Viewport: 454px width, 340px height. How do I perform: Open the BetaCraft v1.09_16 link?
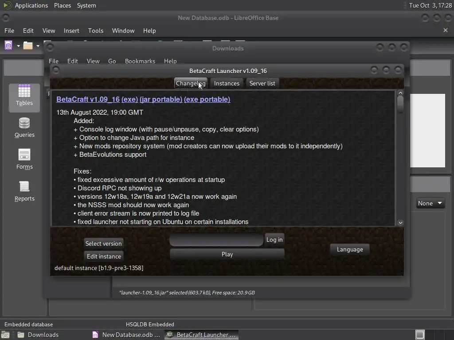tap(88, 100)
